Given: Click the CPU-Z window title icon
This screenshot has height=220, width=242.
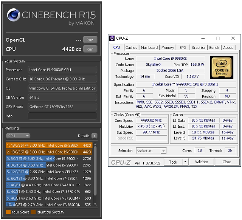Looking at the screenshot, I should [112, 38].
